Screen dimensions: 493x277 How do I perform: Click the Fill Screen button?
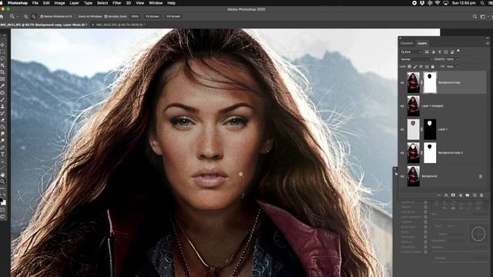coord(173,16)
